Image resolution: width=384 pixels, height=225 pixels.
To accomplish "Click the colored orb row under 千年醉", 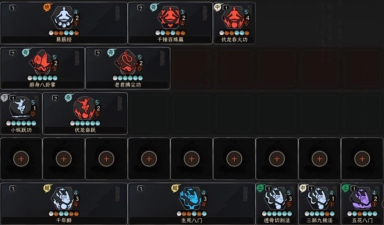I will coord(64,213).
